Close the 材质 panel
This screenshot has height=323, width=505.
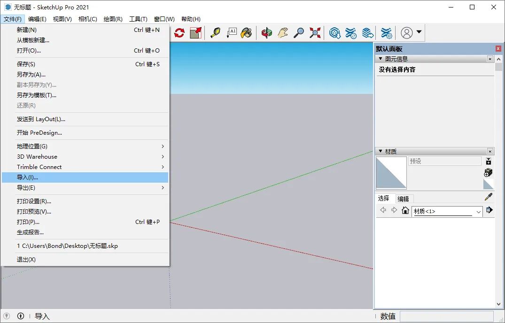tap(490, 151)
